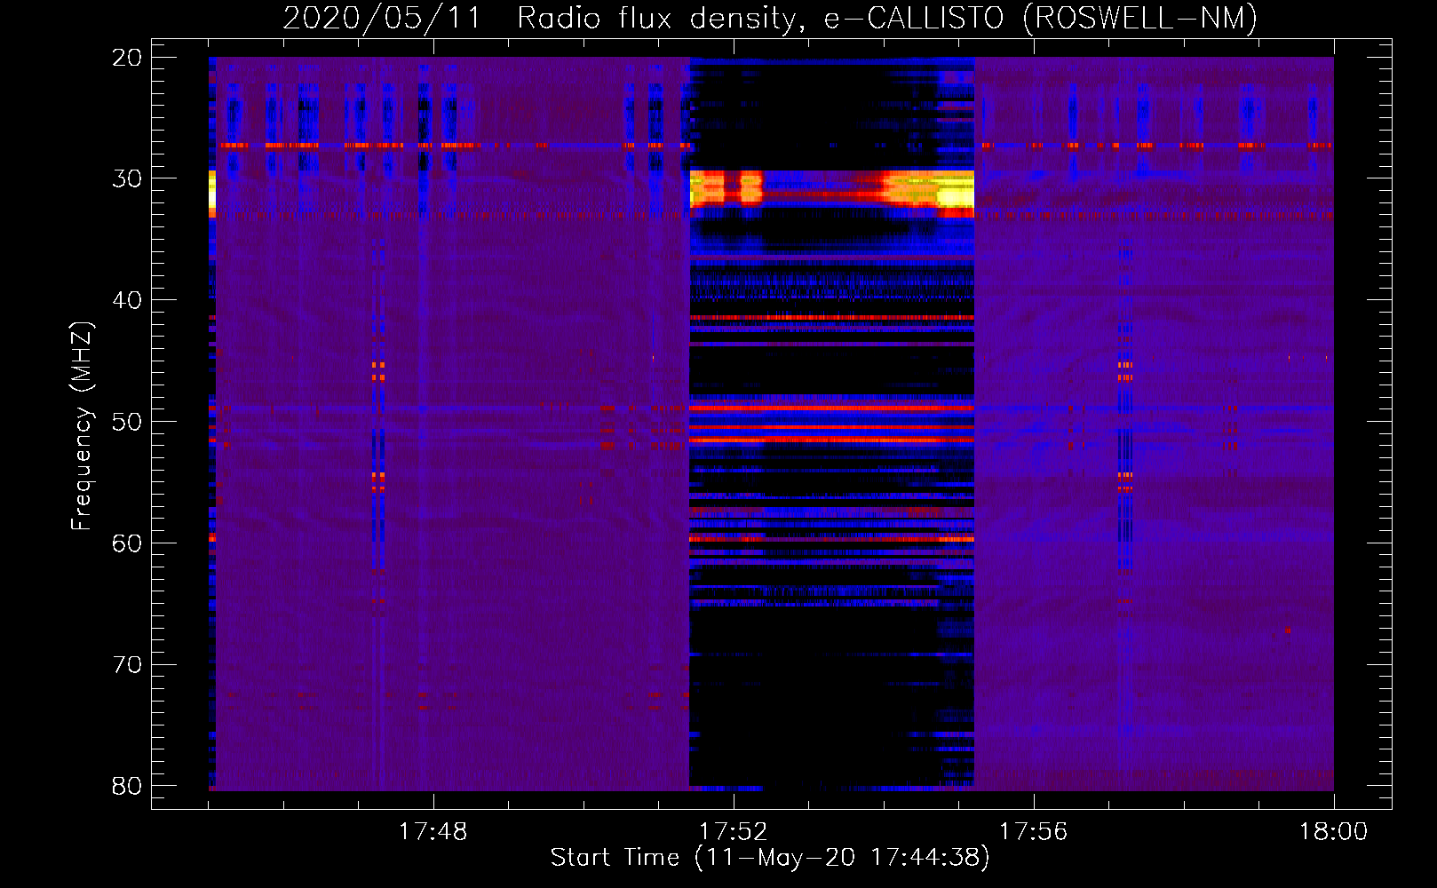Click the plot title mentioning e-CALLISTO ROSWELL-NM
The image size is (1437, 888).
[x=770, y=18]
